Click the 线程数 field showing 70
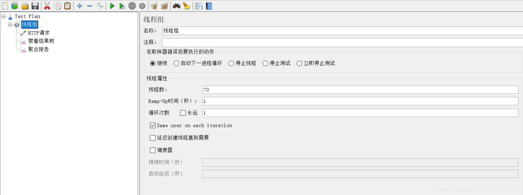The width and height of the screenshot is (523, 195). (x=360, y=90)
